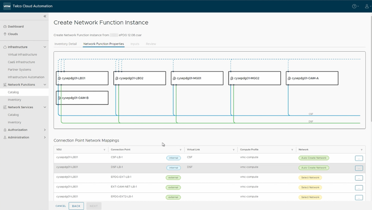Open ellipsis button for CSF-LB-1 row
372x210 pixels.
pos(359,158)
